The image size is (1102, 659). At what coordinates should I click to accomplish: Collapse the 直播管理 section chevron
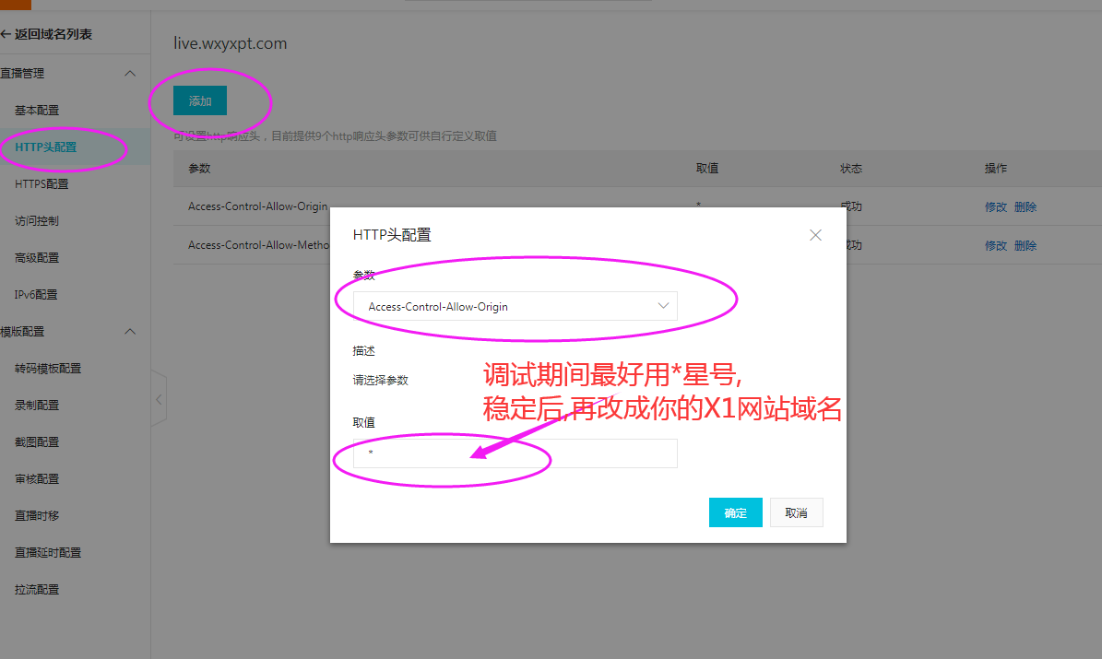pyautogui.click(x=130, y=74)
